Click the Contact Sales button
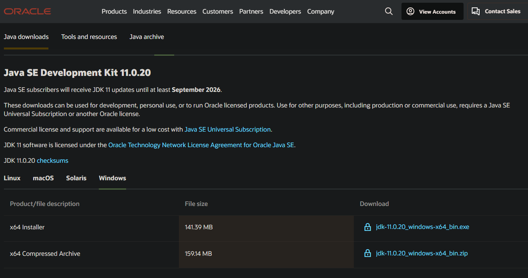This screenshot has width=528, height=278. [497, 11]
